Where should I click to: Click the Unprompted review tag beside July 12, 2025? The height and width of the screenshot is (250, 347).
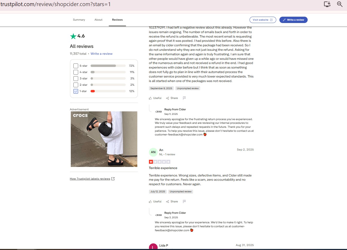click(181, 192)
